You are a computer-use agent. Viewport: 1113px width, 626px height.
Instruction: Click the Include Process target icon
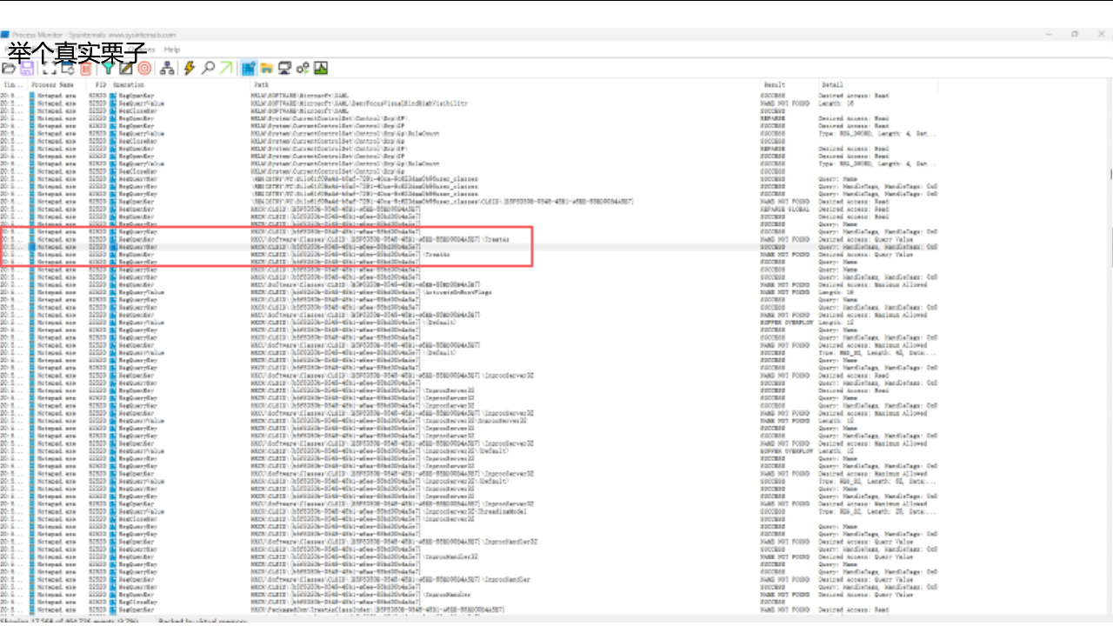[144, 68]
